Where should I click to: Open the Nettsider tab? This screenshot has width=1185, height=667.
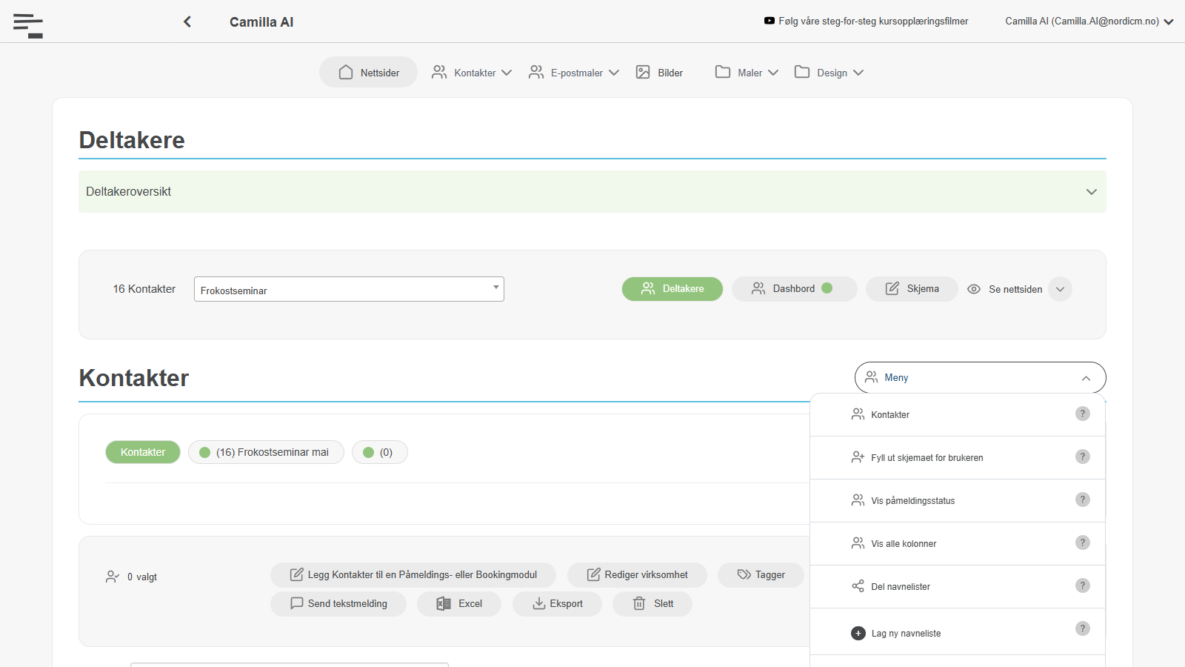pyautogui.click(x=369, y=73)
